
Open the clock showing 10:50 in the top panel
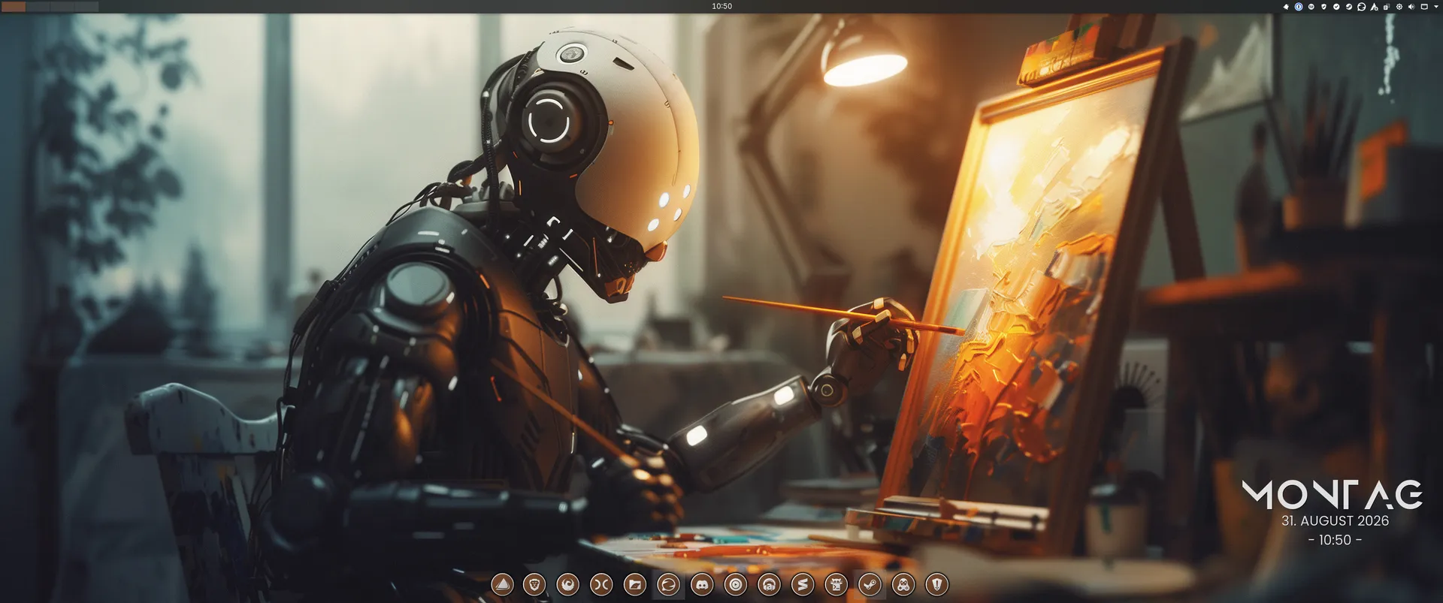[x=722, y=6]
